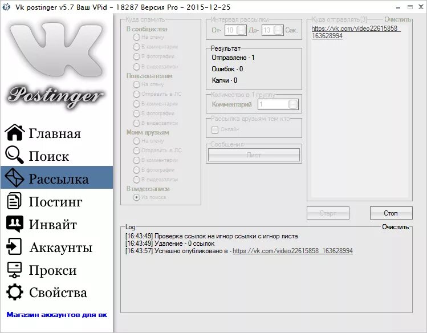Screen dimensions: 427x333
Task: Click the magnifier icon next to Поиск
Action: click(14, 155)
